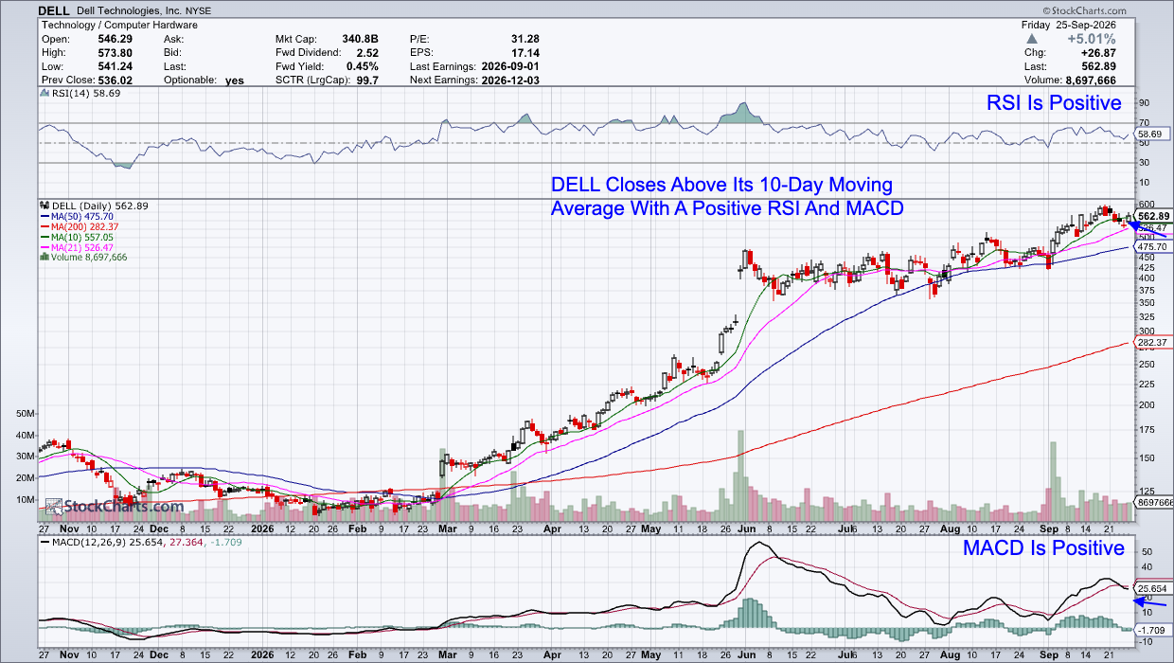The image size is (1174, 663).
Task: Click the candlestick icon beside DELL (Daily)
Action: point(44,206)
